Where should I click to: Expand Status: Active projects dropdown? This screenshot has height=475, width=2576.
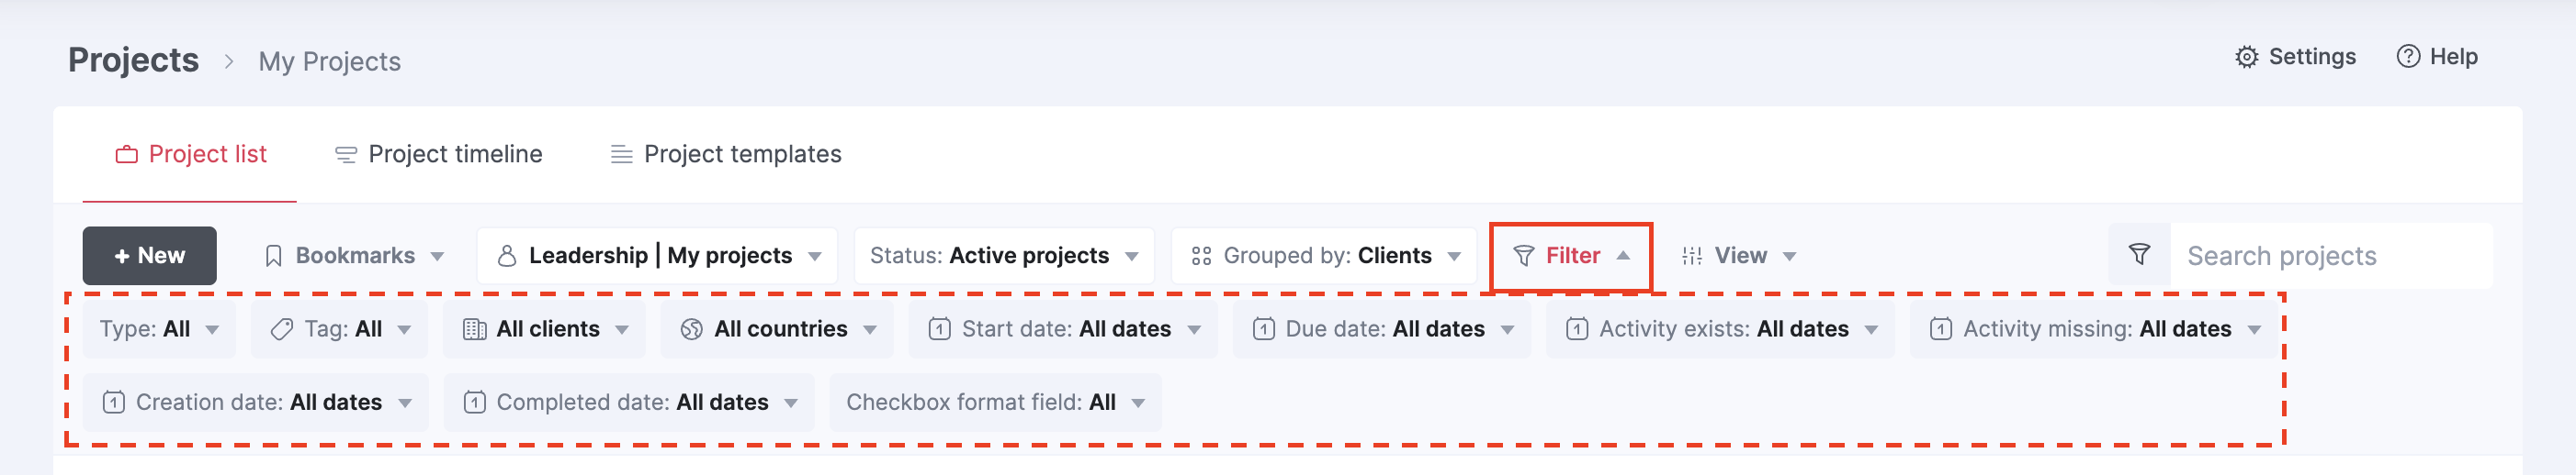(x=1004, y=257)
